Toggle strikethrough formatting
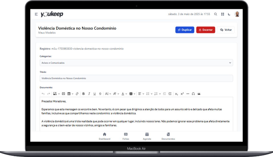The height and width of the screenshot is (157, 273). pyautogui.click(x=100, y=94)
